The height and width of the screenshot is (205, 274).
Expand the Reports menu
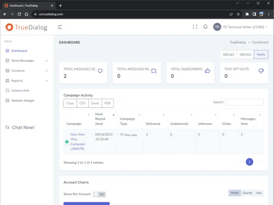point(17,80)
